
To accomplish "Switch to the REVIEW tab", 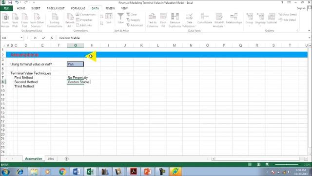I will [x=110, y=8].
